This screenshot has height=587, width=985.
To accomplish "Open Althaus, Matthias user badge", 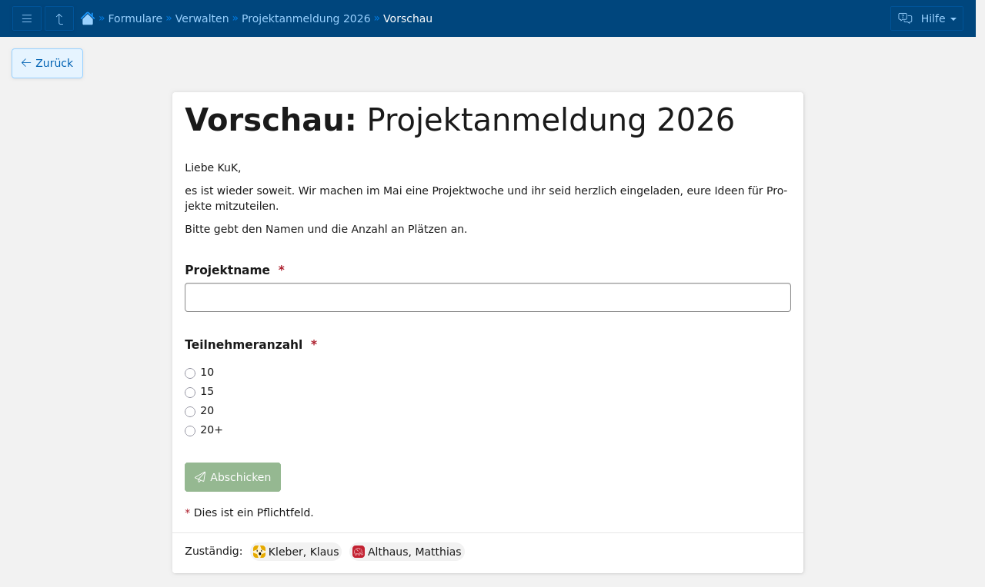I will 414,552.
